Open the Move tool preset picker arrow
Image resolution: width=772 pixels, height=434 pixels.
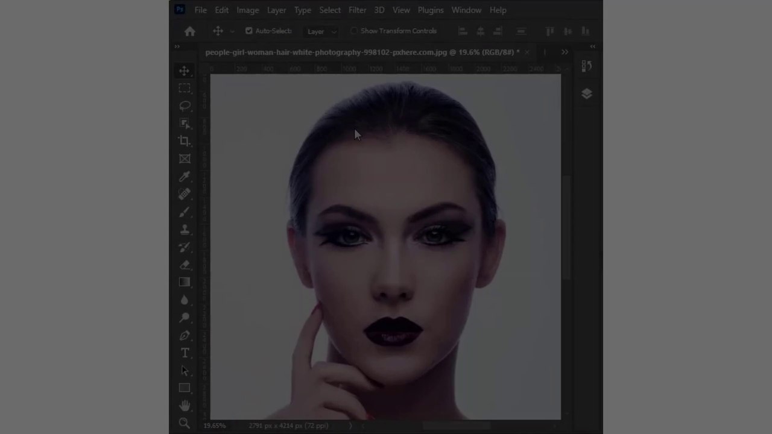(x=232, y=31)
